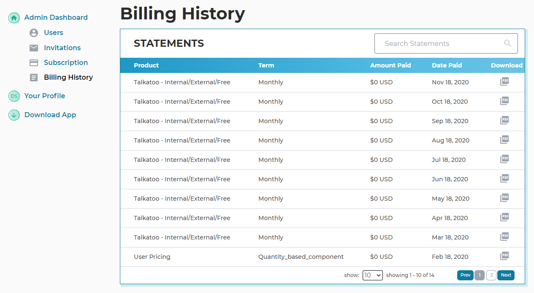534x293 pixels.
Task: Click the Download column header
Action: 507,65
